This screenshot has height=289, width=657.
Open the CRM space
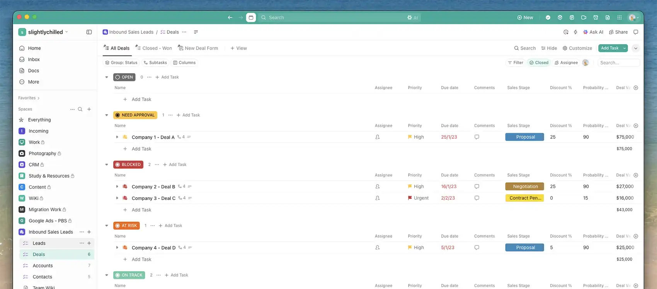click(x=34, y=165)
